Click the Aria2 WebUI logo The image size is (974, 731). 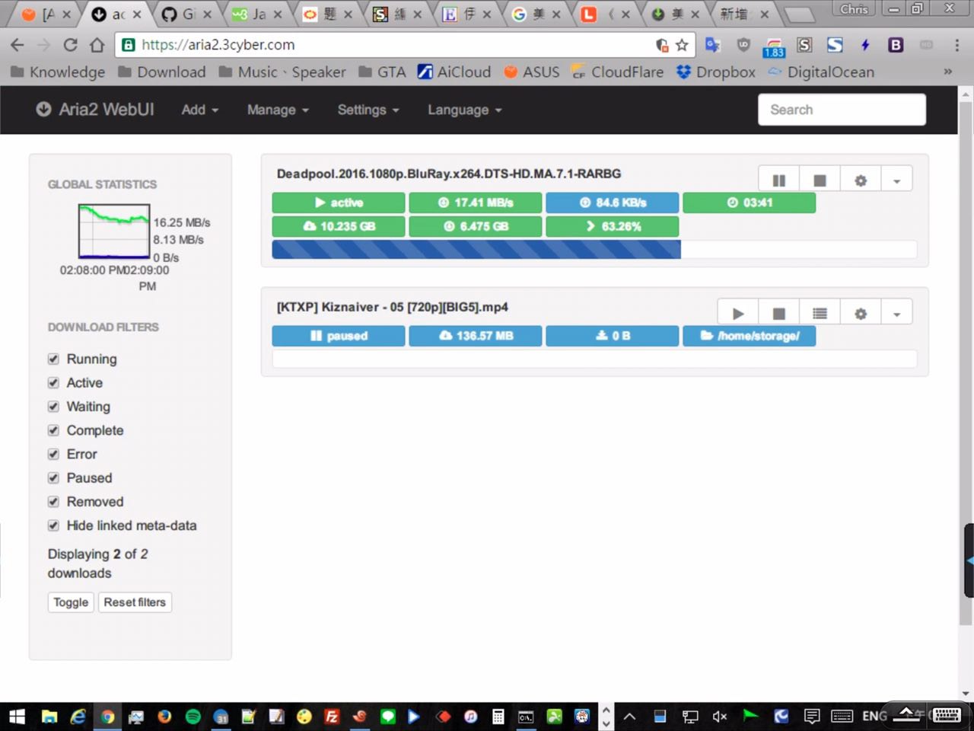point(95,110)
